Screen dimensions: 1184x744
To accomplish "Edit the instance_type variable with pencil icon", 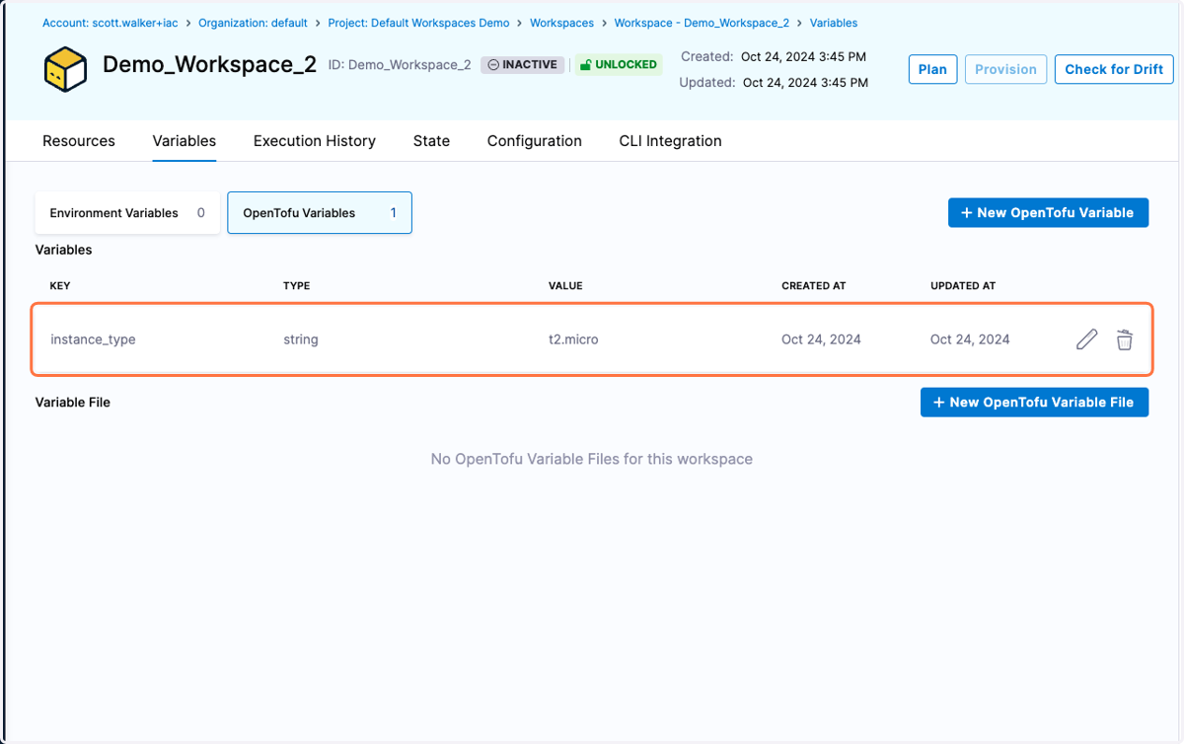I will [1086, 339].
